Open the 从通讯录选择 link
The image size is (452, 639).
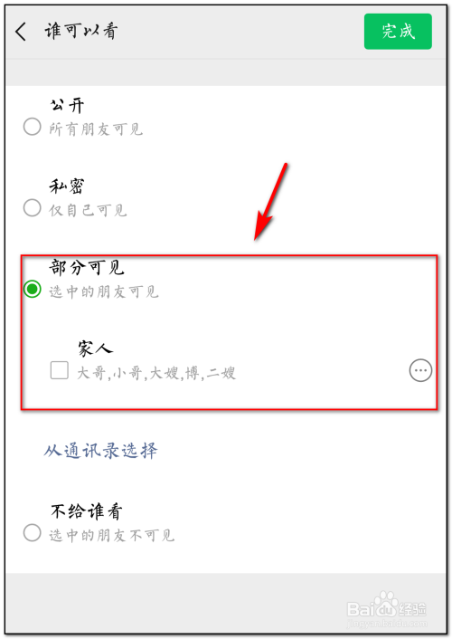coord(100,451)
